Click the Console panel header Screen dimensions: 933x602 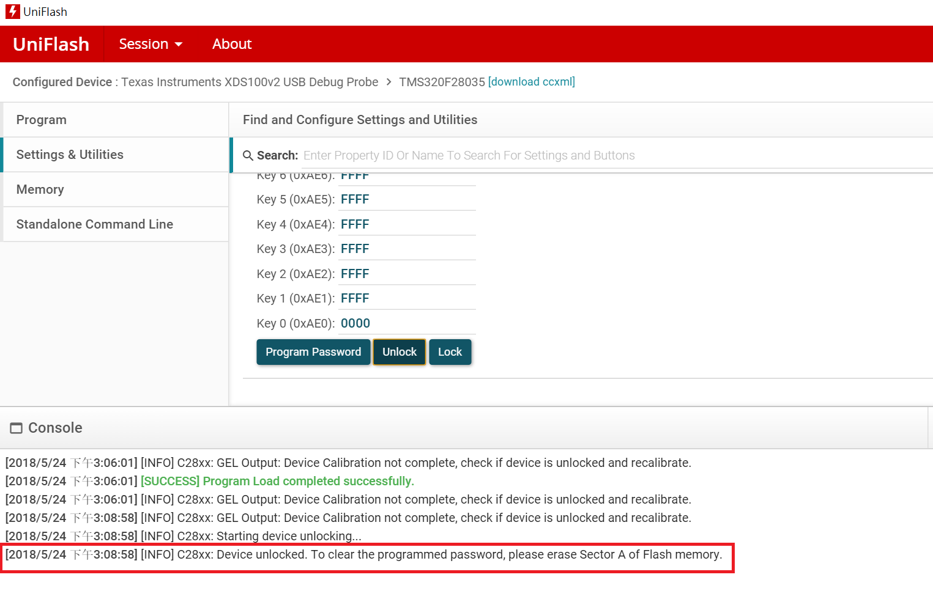click(464, 428)
